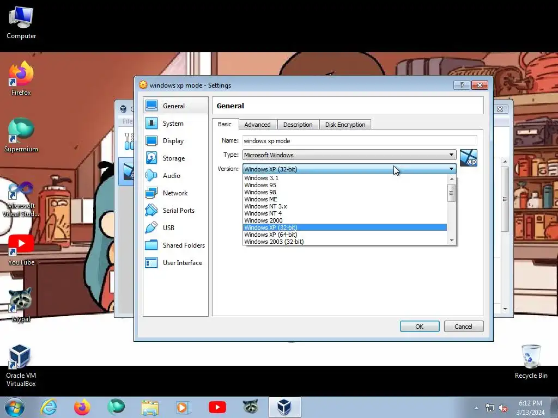Click the Name field with windows xp mode

point(360,141)
